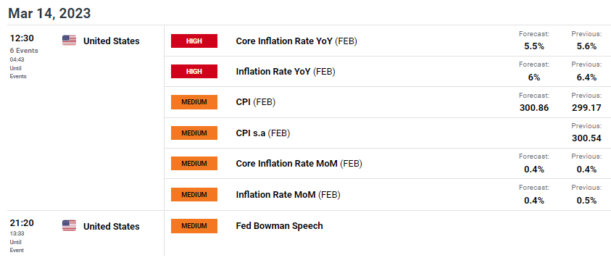Select Inflation Rate MoM (FEB) event

(288, 194)
